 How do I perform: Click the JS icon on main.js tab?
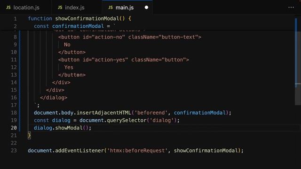111,8
